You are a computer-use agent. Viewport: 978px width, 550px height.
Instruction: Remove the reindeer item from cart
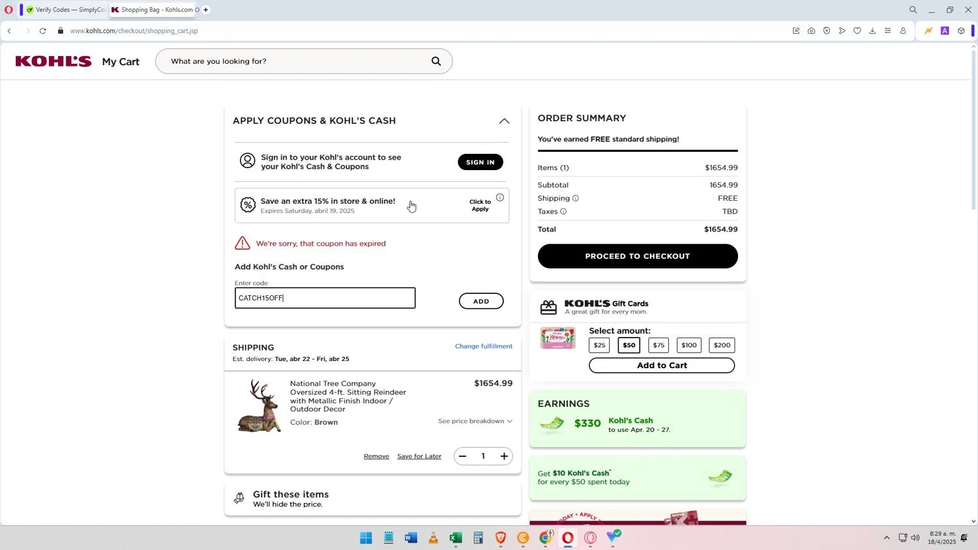[x=376, y=456]
